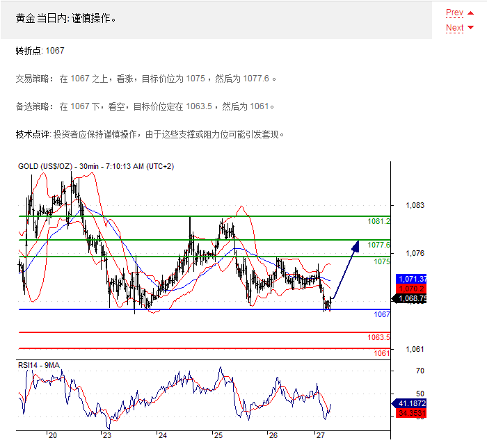Click the RSI axis value 70
487x445 pixels.
(420, 371)
